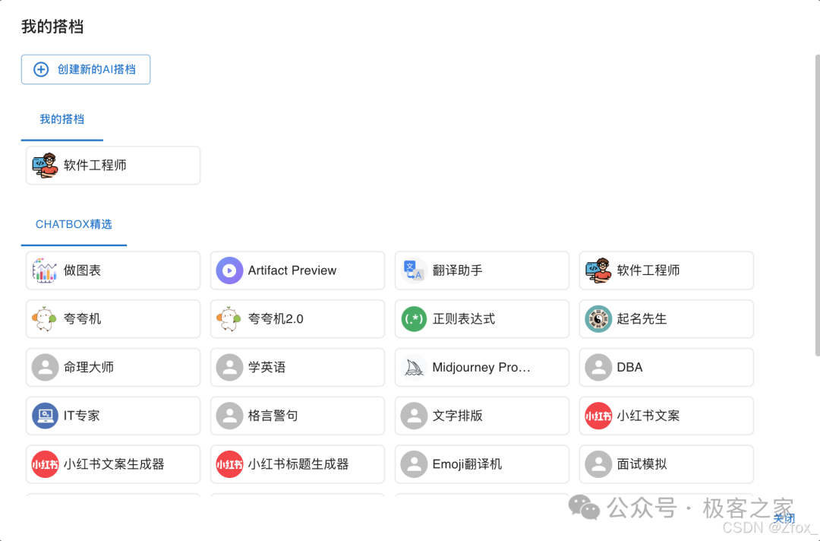
Task: Close the dialog via the 关闭 link
Action: coord(785,517)
